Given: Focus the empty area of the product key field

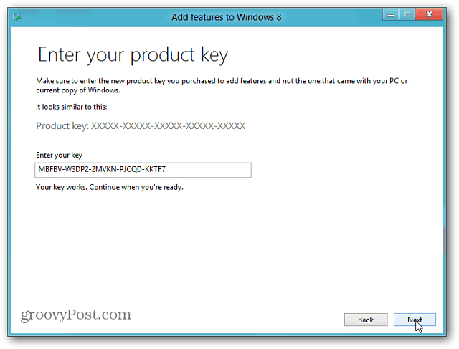Looking at the screenshot, I should pos(208,170).
